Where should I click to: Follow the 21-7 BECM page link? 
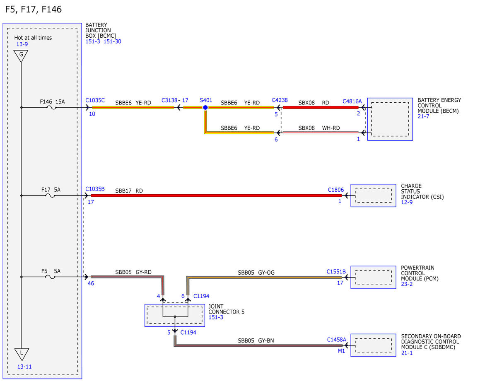pos(424,117)
